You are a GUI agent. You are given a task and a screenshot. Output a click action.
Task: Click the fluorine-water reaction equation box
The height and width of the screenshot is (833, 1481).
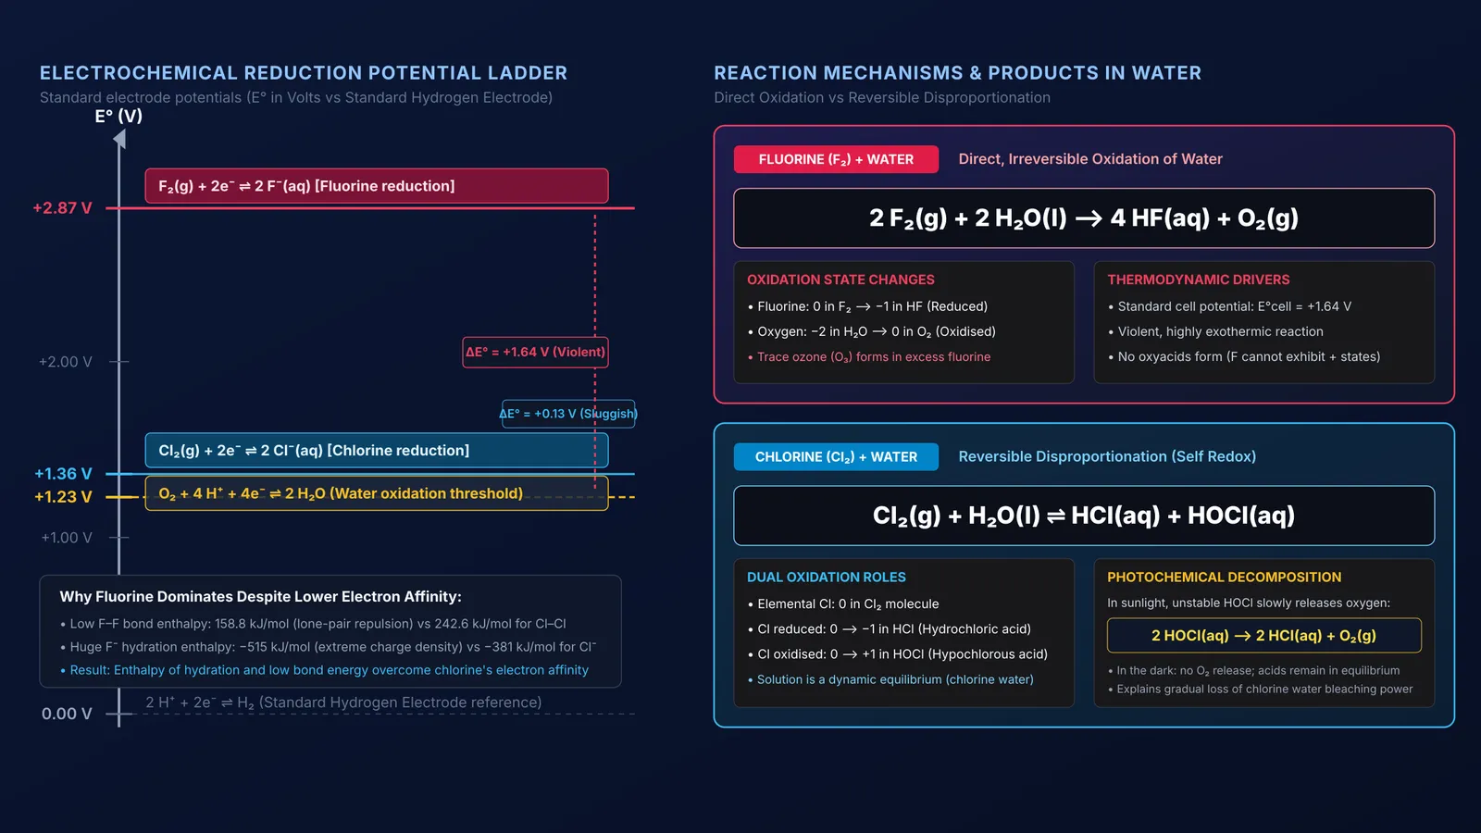tap(1084, 218)
